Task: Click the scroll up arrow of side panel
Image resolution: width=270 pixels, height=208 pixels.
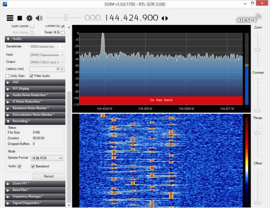Action: pos(69,27)
